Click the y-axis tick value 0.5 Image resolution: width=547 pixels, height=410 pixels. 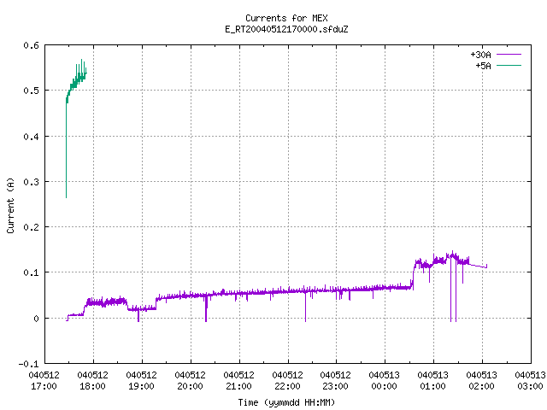[x=31, y=91]
